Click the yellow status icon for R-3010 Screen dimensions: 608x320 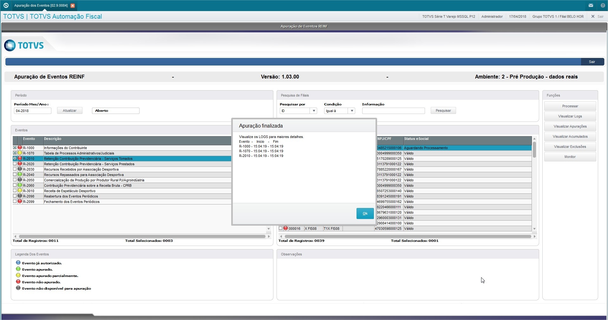pos(20,191)
